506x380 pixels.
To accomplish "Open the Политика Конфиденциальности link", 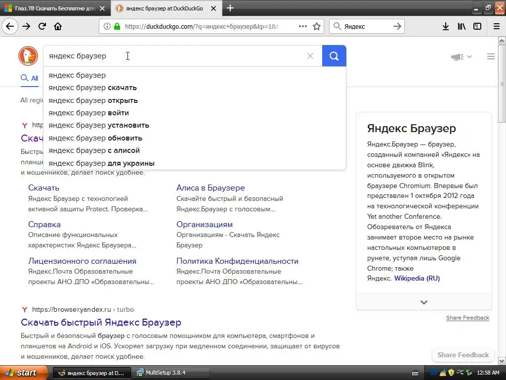I will tap(237, 261).
